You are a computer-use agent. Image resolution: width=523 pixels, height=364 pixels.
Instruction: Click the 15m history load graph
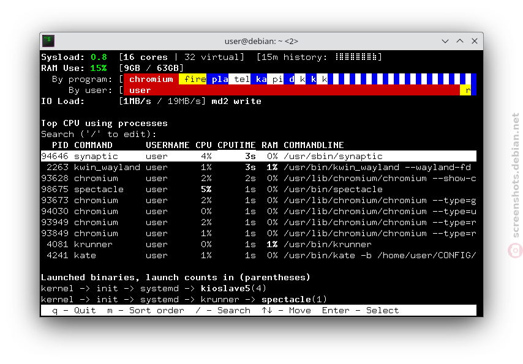(x=357, y=57)
